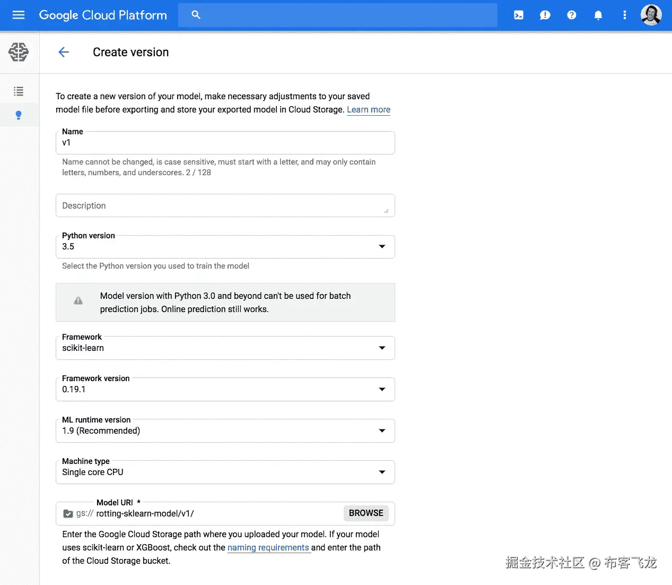Click the AI Platform brain icon
This screenshot has width=672, height=585.
[x=19, y=52]
